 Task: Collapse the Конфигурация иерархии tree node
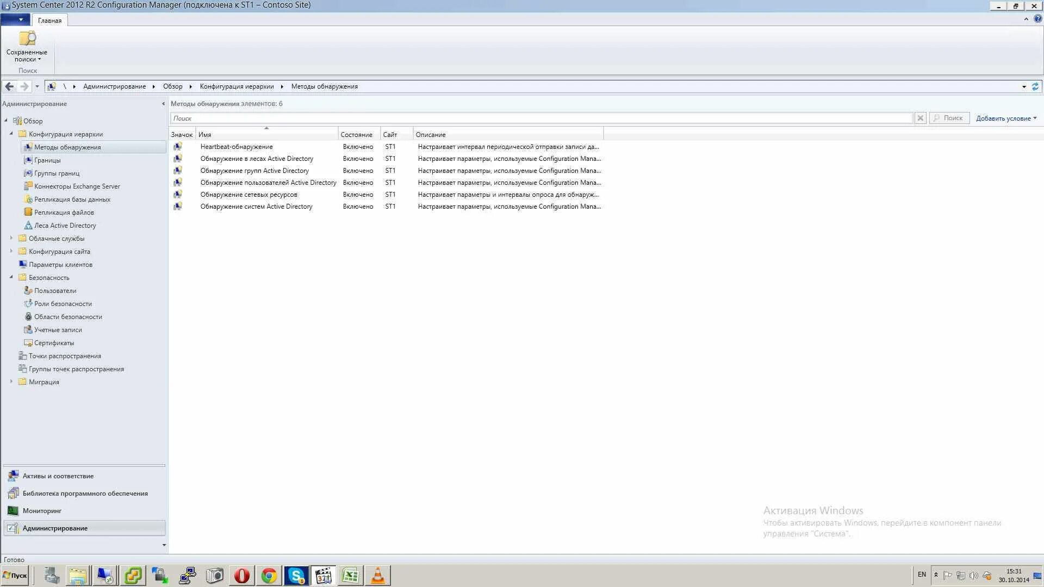(x=11, y=134)
